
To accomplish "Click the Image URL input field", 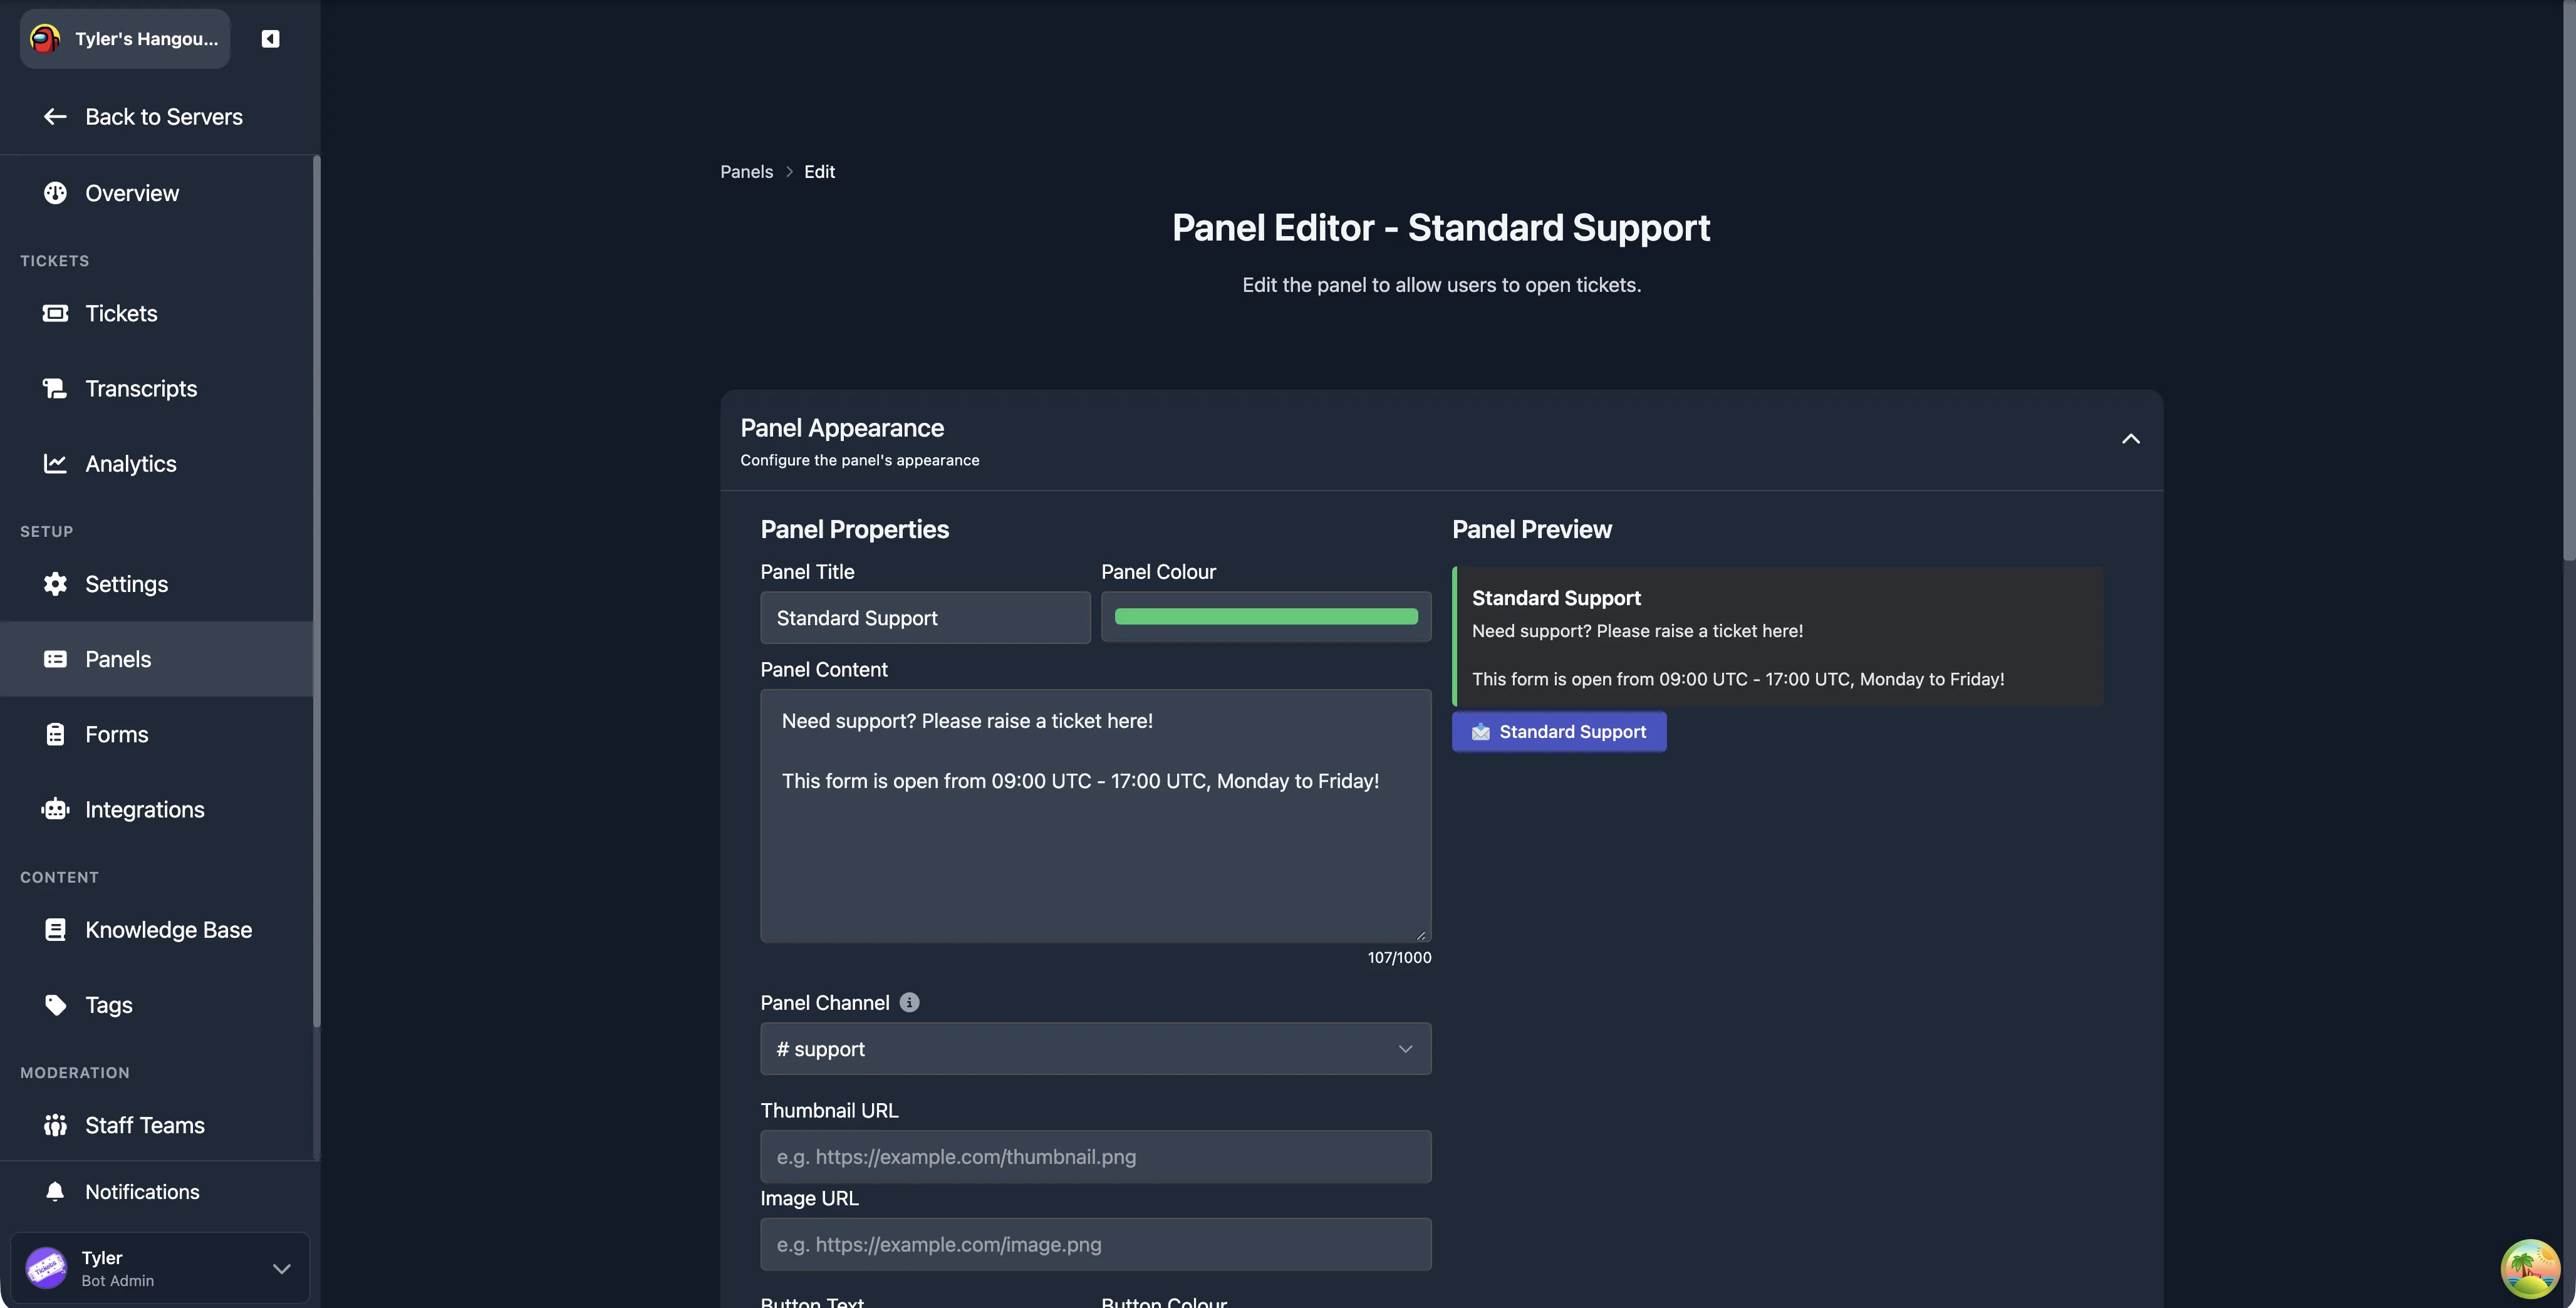I will coord(1096,1244).
